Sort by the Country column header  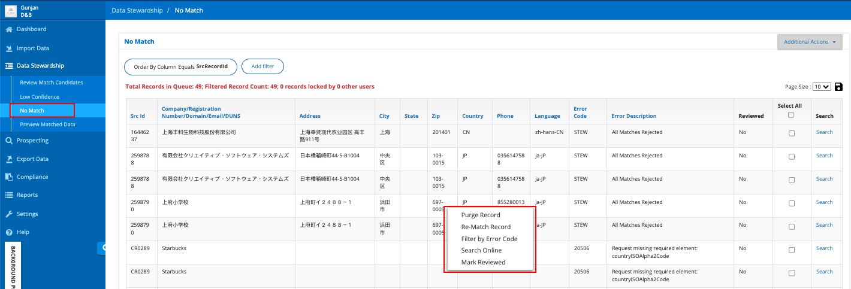[x=473, y=116]
